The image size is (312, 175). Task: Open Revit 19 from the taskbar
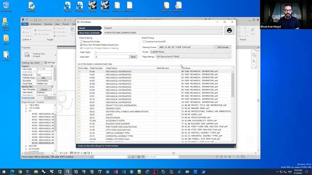(84, 172)
